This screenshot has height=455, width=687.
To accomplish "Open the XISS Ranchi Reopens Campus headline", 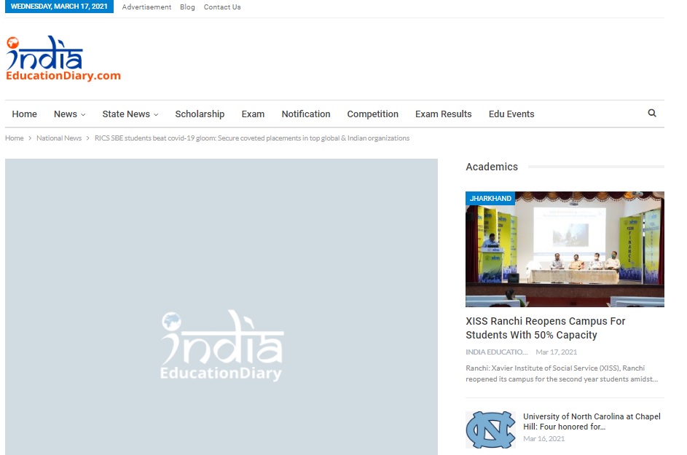I will (x=545, y=328).
